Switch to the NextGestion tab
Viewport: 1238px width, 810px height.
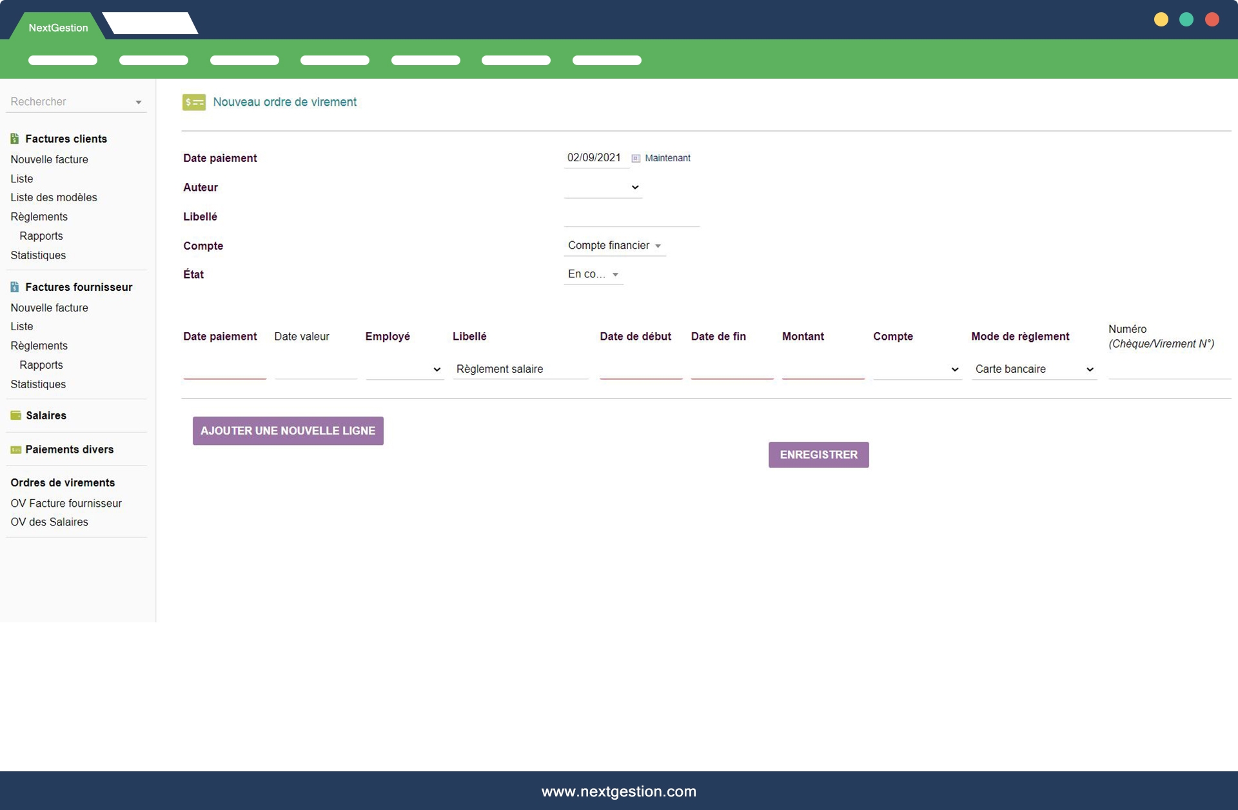point(58,28)
